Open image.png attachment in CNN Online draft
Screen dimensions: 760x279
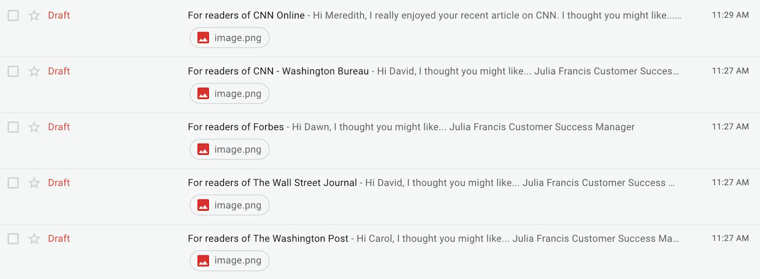[229, 38]
